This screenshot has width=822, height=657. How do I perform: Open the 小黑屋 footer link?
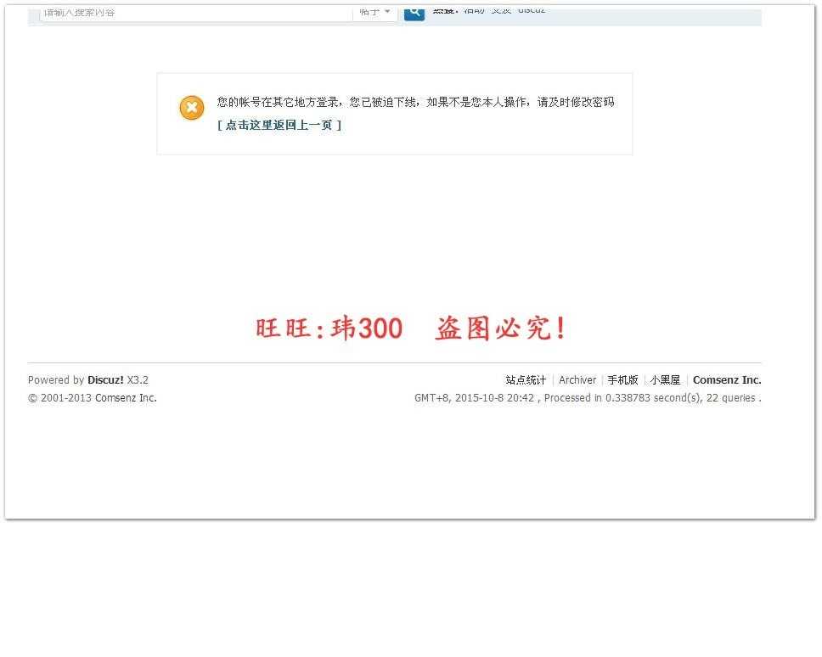pos(665,379)
